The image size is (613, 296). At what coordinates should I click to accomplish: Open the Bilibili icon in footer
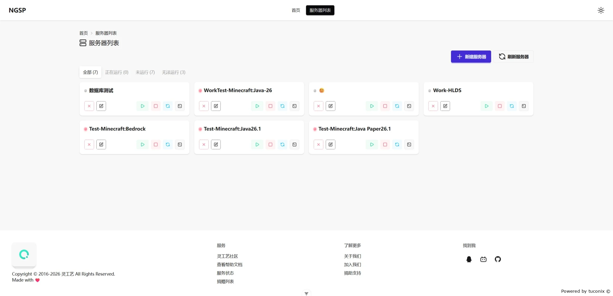pos(483,259)
